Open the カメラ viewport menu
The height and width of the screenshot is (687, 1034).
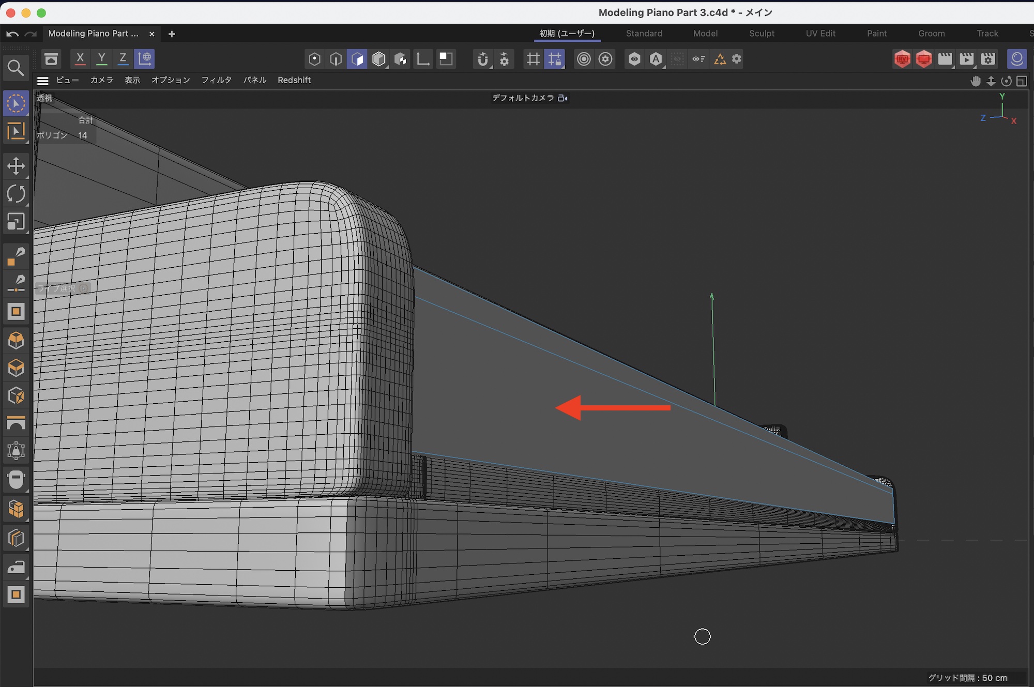pos(101,80)
